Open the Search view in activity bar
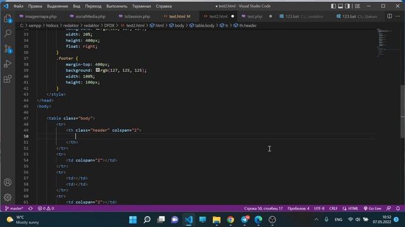The image size is (405, 227). (8, 33)
